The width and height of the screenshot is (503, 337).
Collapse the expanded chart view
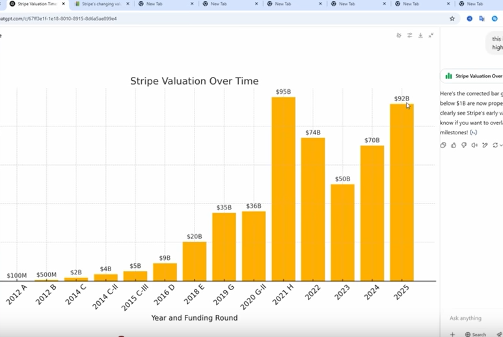click(431, 35)
